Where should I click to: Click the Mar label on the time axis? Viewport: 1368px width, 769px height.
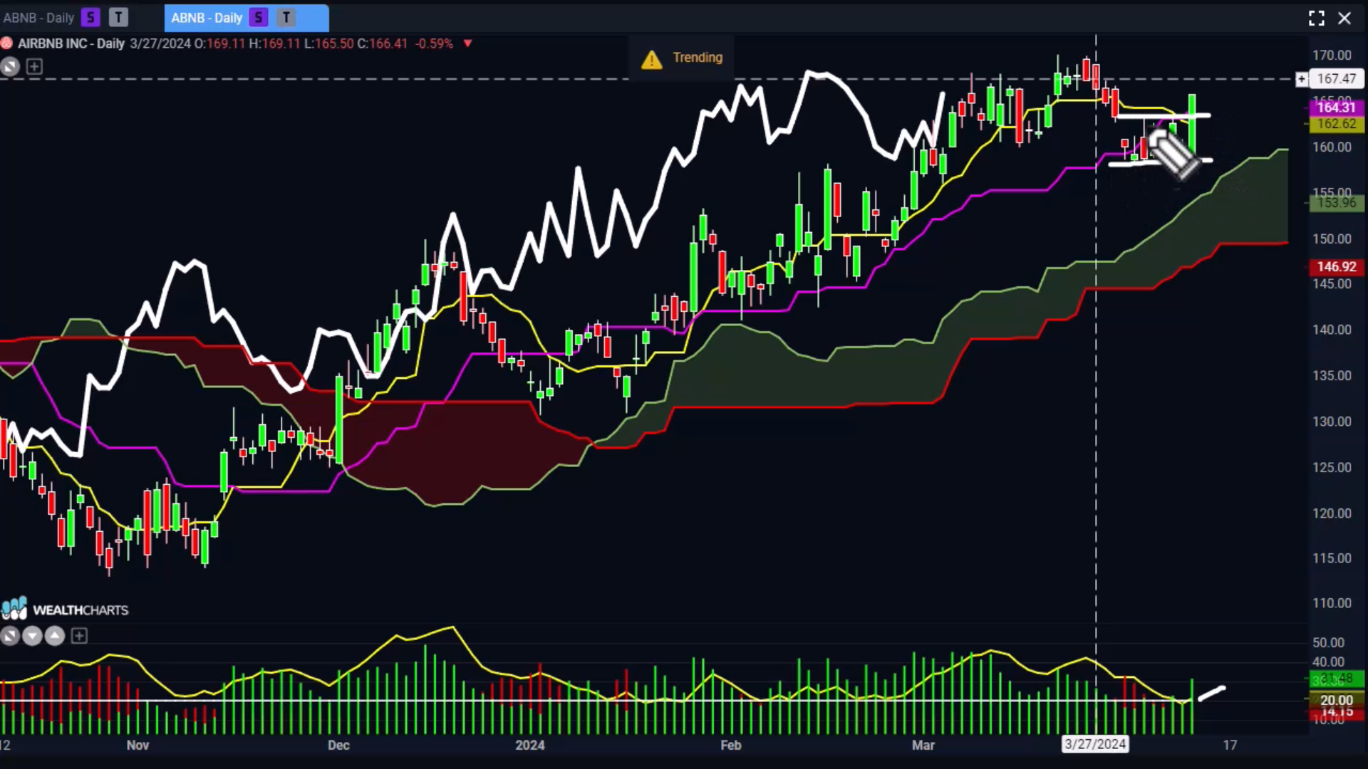923,746
